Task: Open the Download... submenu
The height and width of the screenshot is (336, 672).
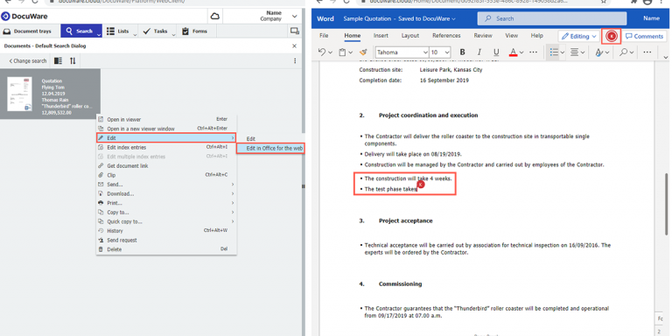Action: tap(166, 193)
